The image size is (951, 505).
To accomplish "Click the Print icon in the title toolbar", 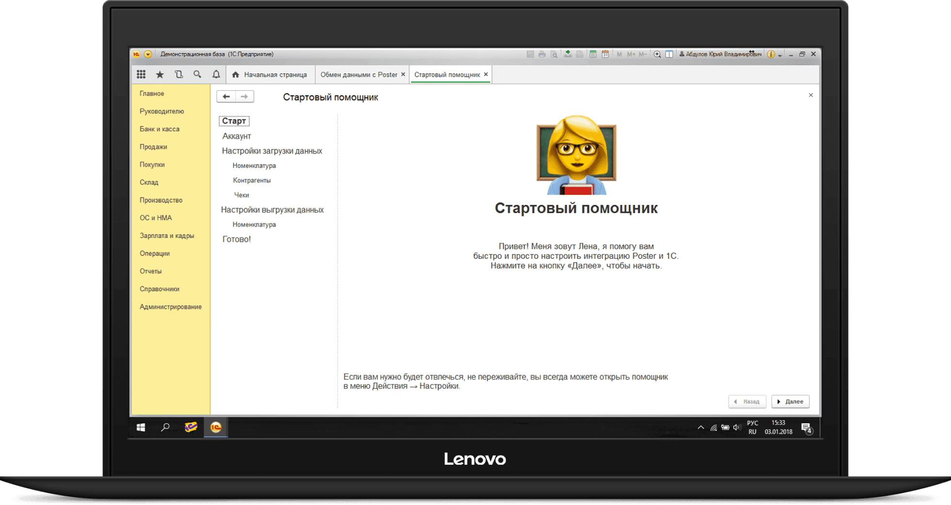I will point(542,54).
